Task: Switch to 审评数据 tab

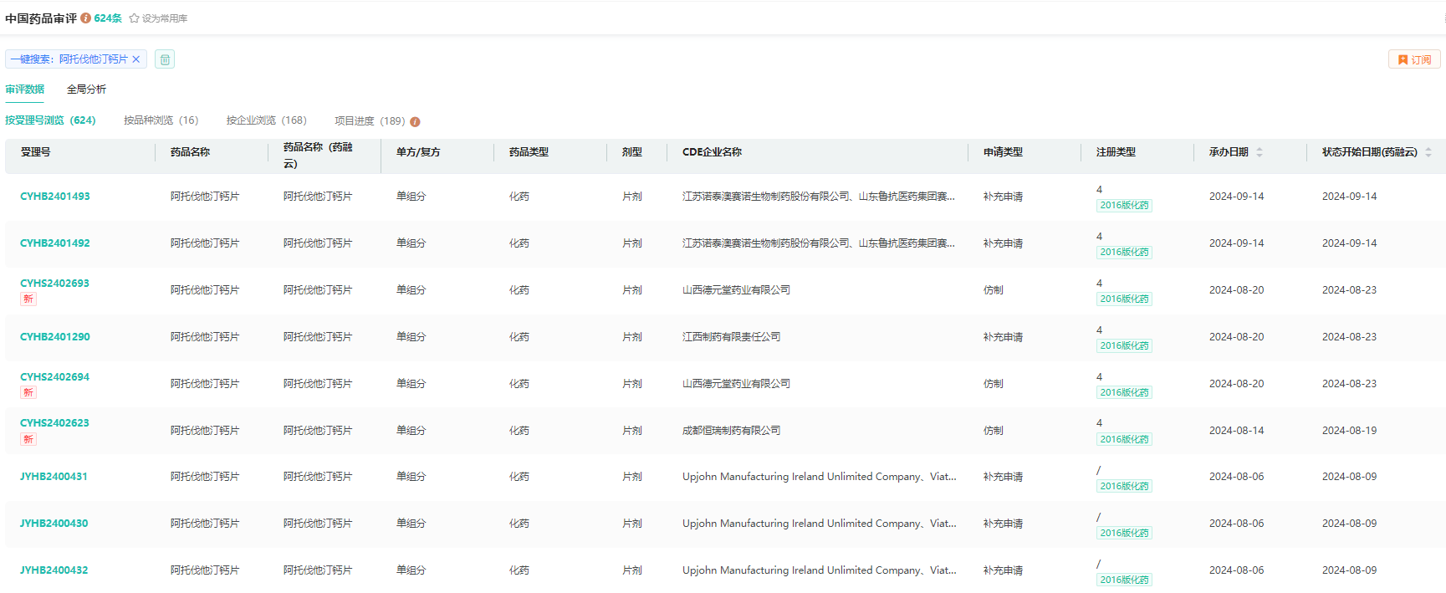Action: (x=25, y=89)
